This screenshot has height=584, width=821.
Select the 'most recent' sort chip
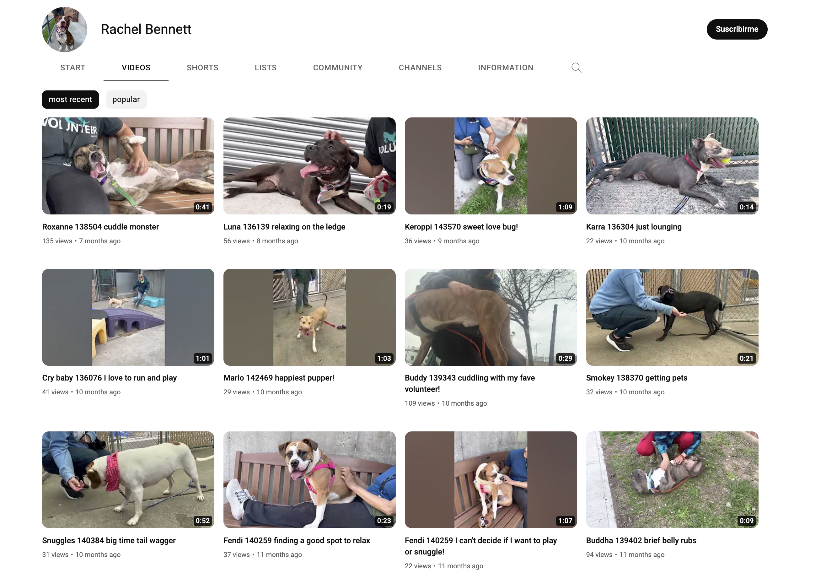[70, 100]
